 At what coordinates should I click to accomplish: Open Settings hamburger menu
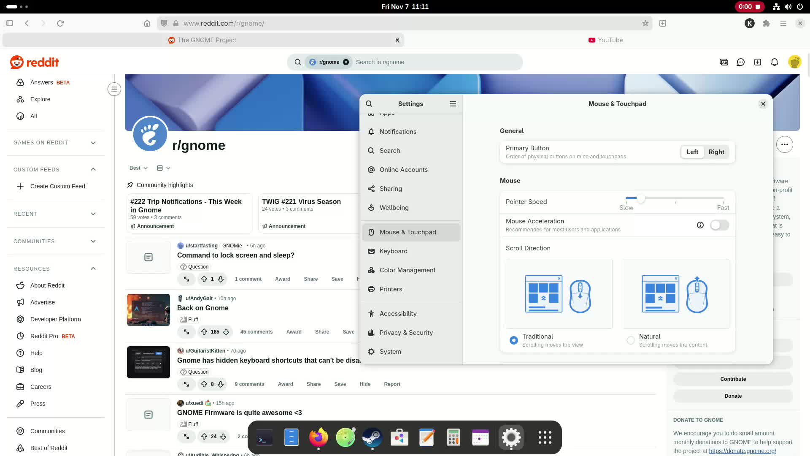453,104
